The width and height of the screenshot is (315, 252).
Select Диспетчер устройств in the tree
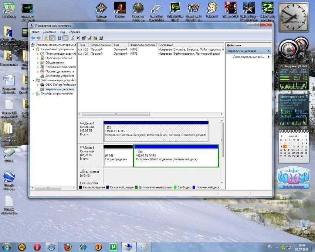pos(59,76)
